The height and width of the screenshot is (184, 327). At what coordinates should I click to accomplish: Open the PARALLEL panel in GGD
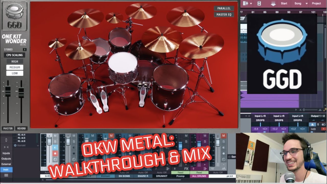224,8
